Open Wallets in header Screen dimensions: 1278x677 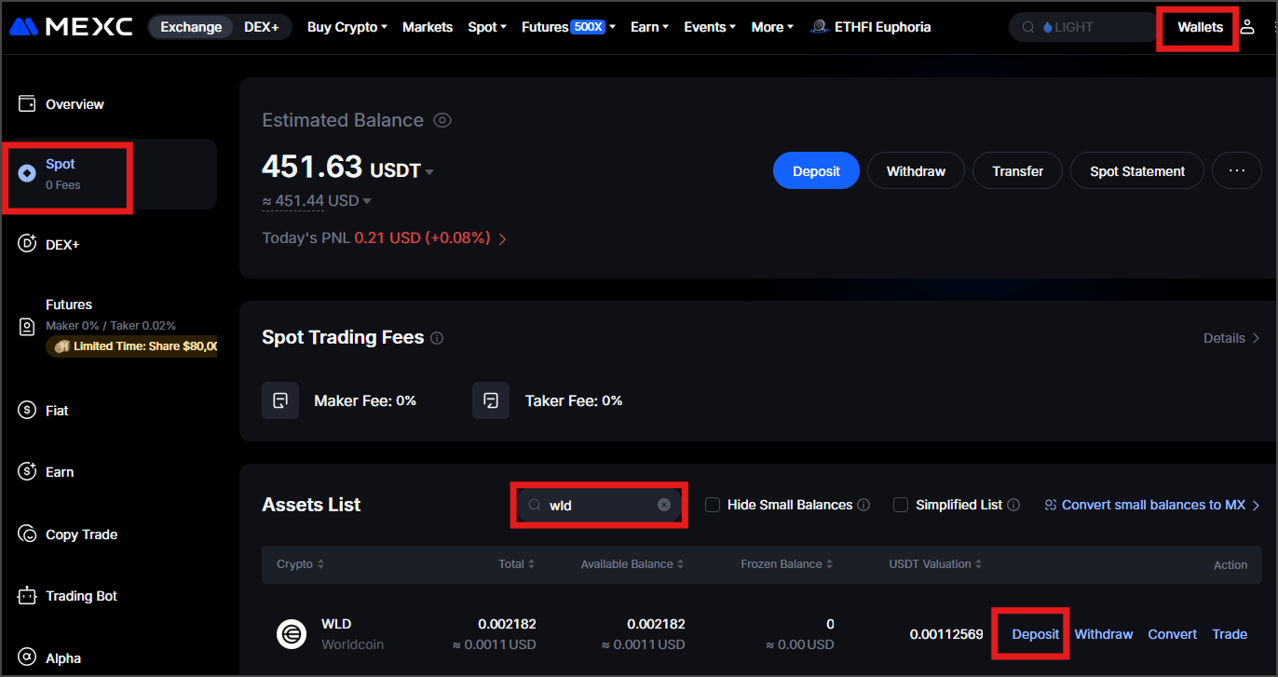(x=1200, y=27)
